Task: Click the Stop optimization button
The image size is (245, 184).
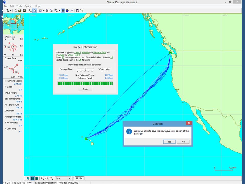Action: point(85,89)
